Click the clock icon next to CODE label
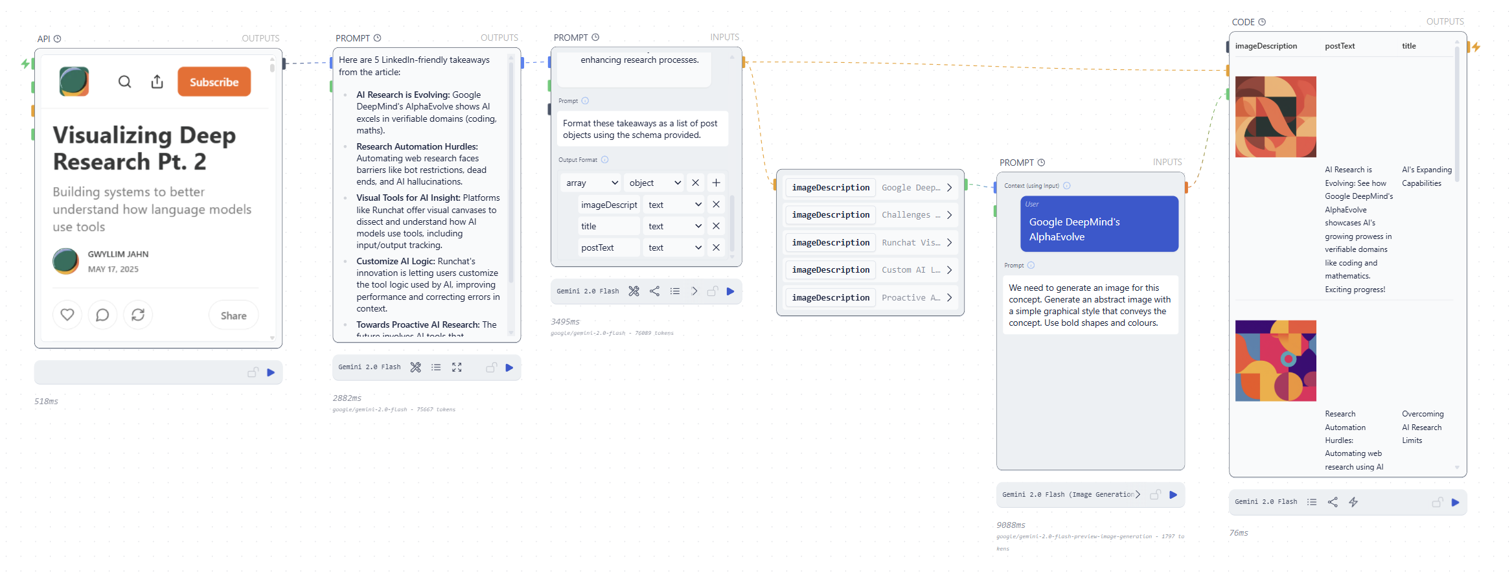Image resolution: width=1512 pixels, height=581 pixels. (x=1262, y=22)
